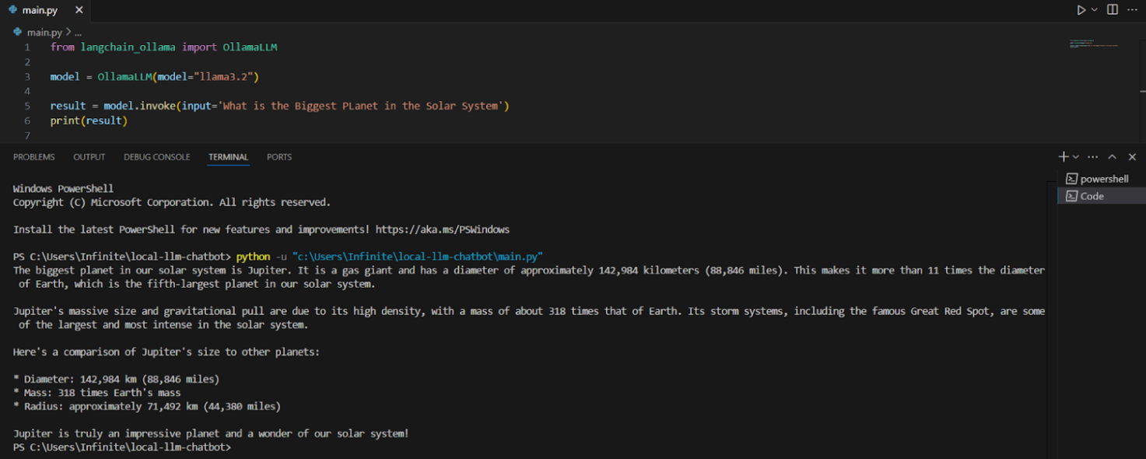
Task: Select the Code terminal in the list
Action: [1101, 196]
